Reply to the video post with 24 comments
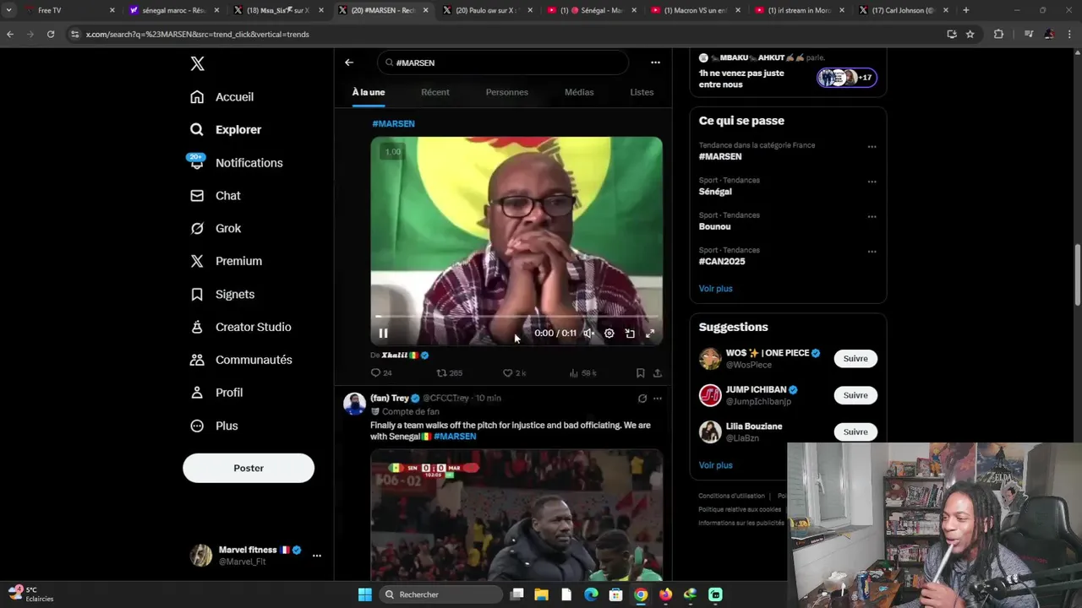This screenshot has height=608, width=1082. pyautogui.click(x=376, y=373)
